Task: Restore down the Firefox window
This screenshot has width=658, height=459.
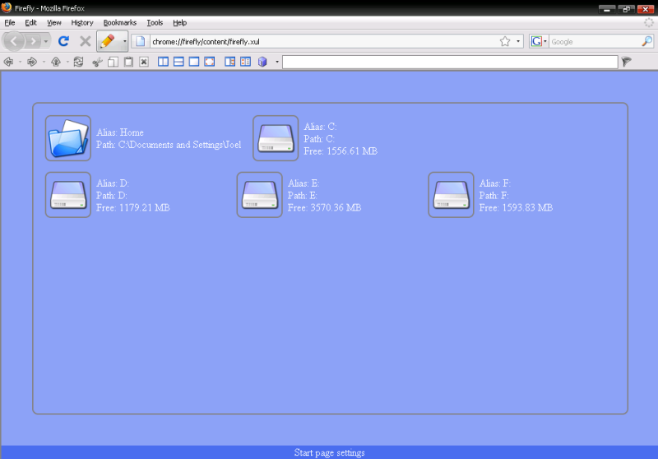Action: pos(626,9)
